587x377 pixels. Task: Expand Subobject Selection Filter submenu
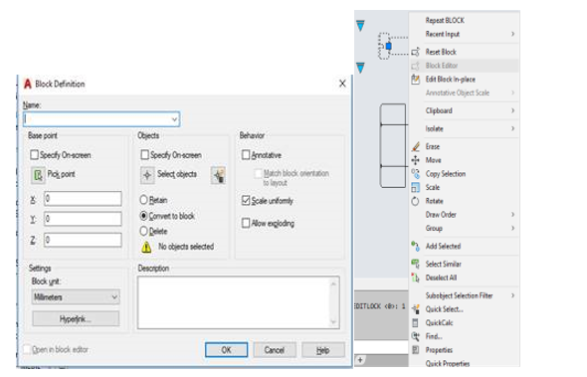pos(512,295)
